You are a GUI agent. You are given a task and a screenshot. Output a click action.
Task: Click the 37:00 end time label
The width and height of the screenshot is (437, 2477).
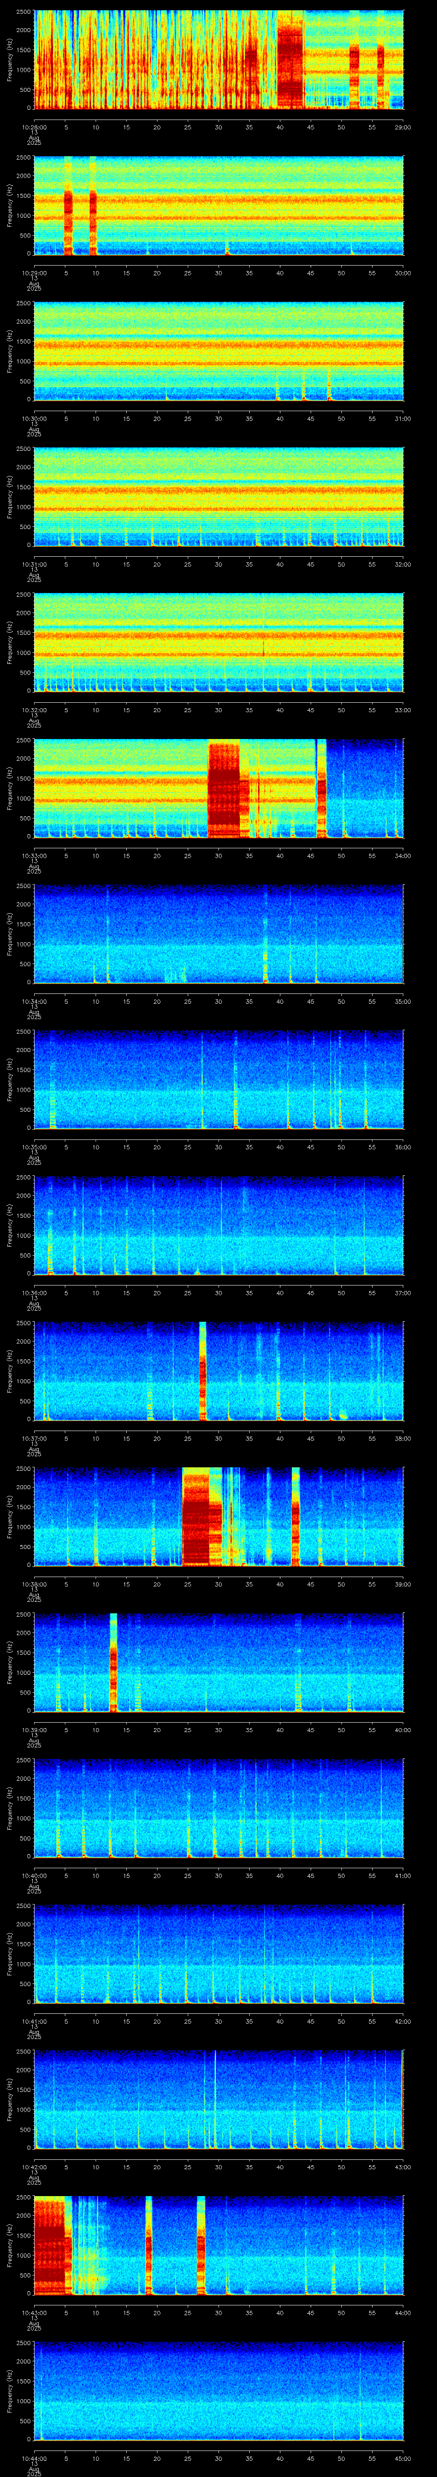[402, 1293]
